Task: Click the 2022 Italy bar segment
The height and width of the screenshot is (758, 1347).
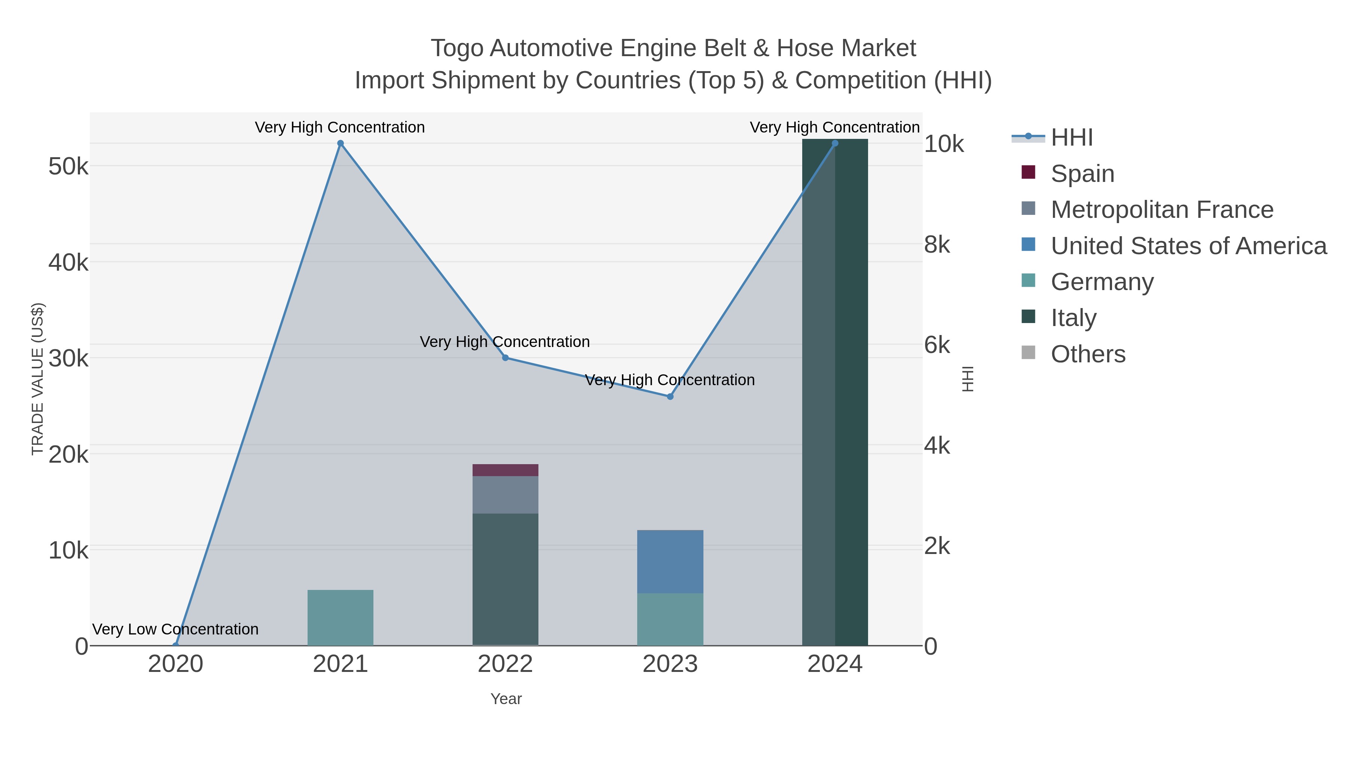Action: click(505, 579)
